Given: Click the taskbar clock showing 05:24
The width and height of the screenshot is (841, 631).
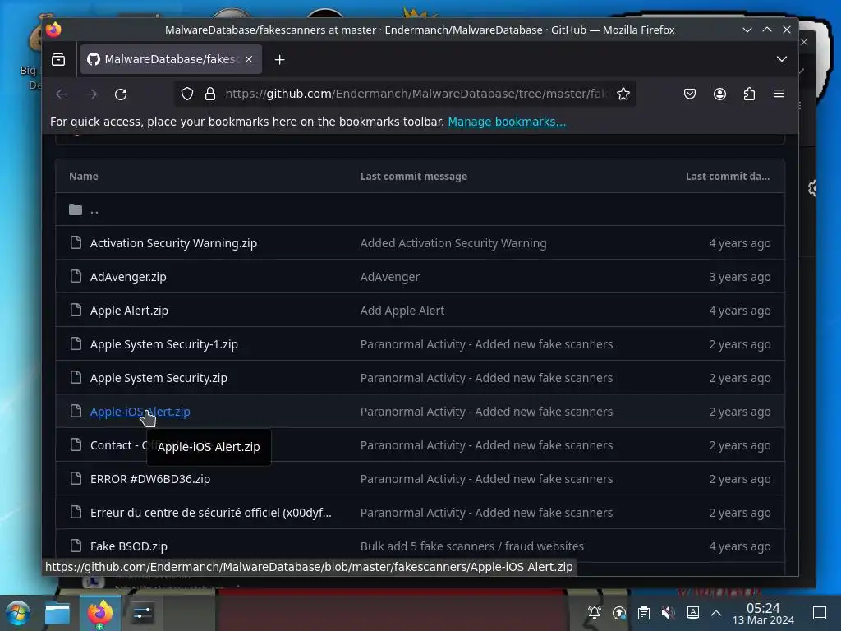Looking at the screenshot, I should (763, 613).
